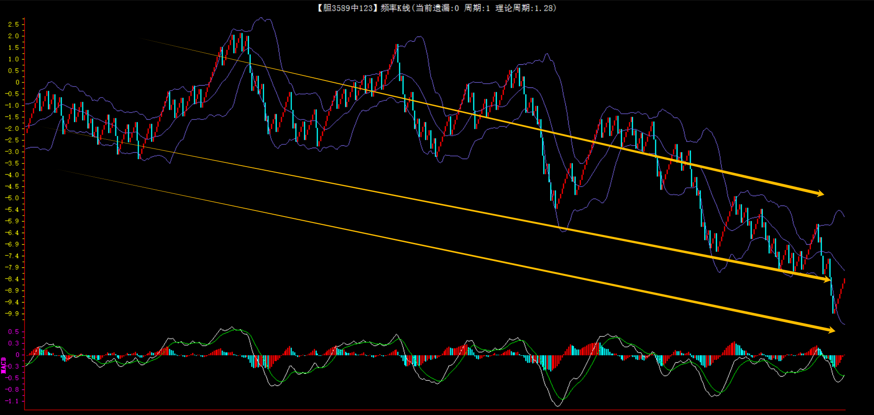The height and width of the screenshot is (415, 874).
Task: Click the -7.4 price axis label
Action: click(12, 256)
